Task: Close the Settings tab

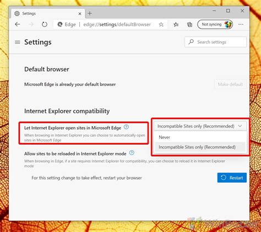Action: point(80,14)
